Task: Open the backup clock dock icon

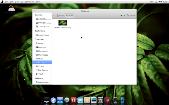Action: (x=67, y=100)
